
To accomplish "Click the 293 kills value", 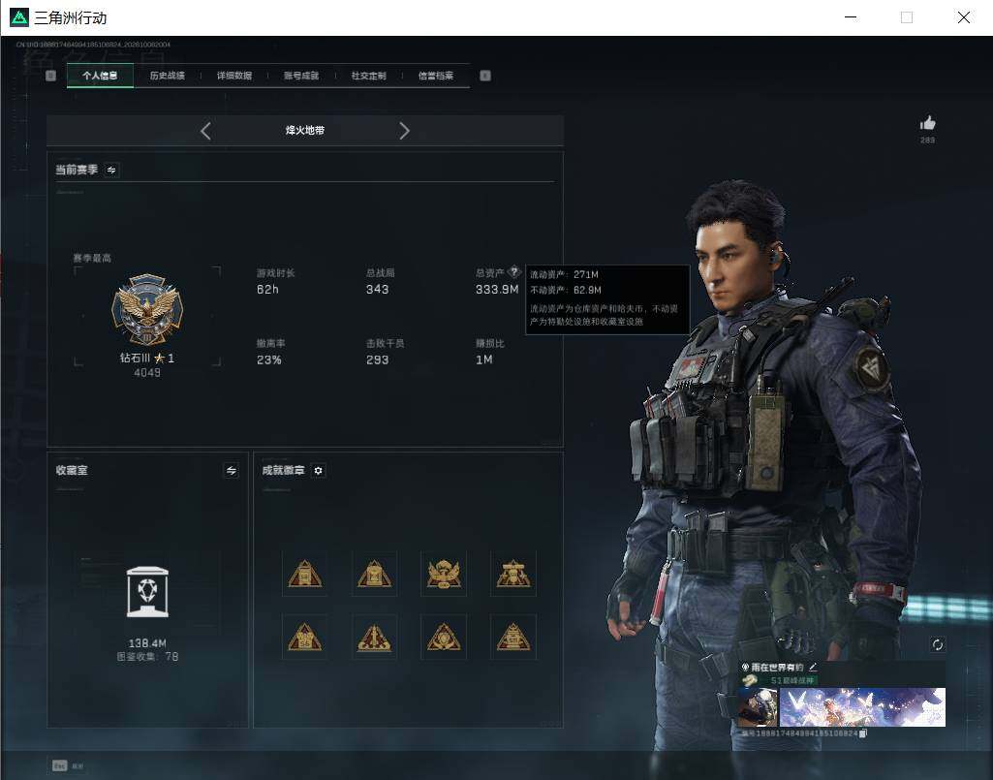I will [x=377, y=359].
